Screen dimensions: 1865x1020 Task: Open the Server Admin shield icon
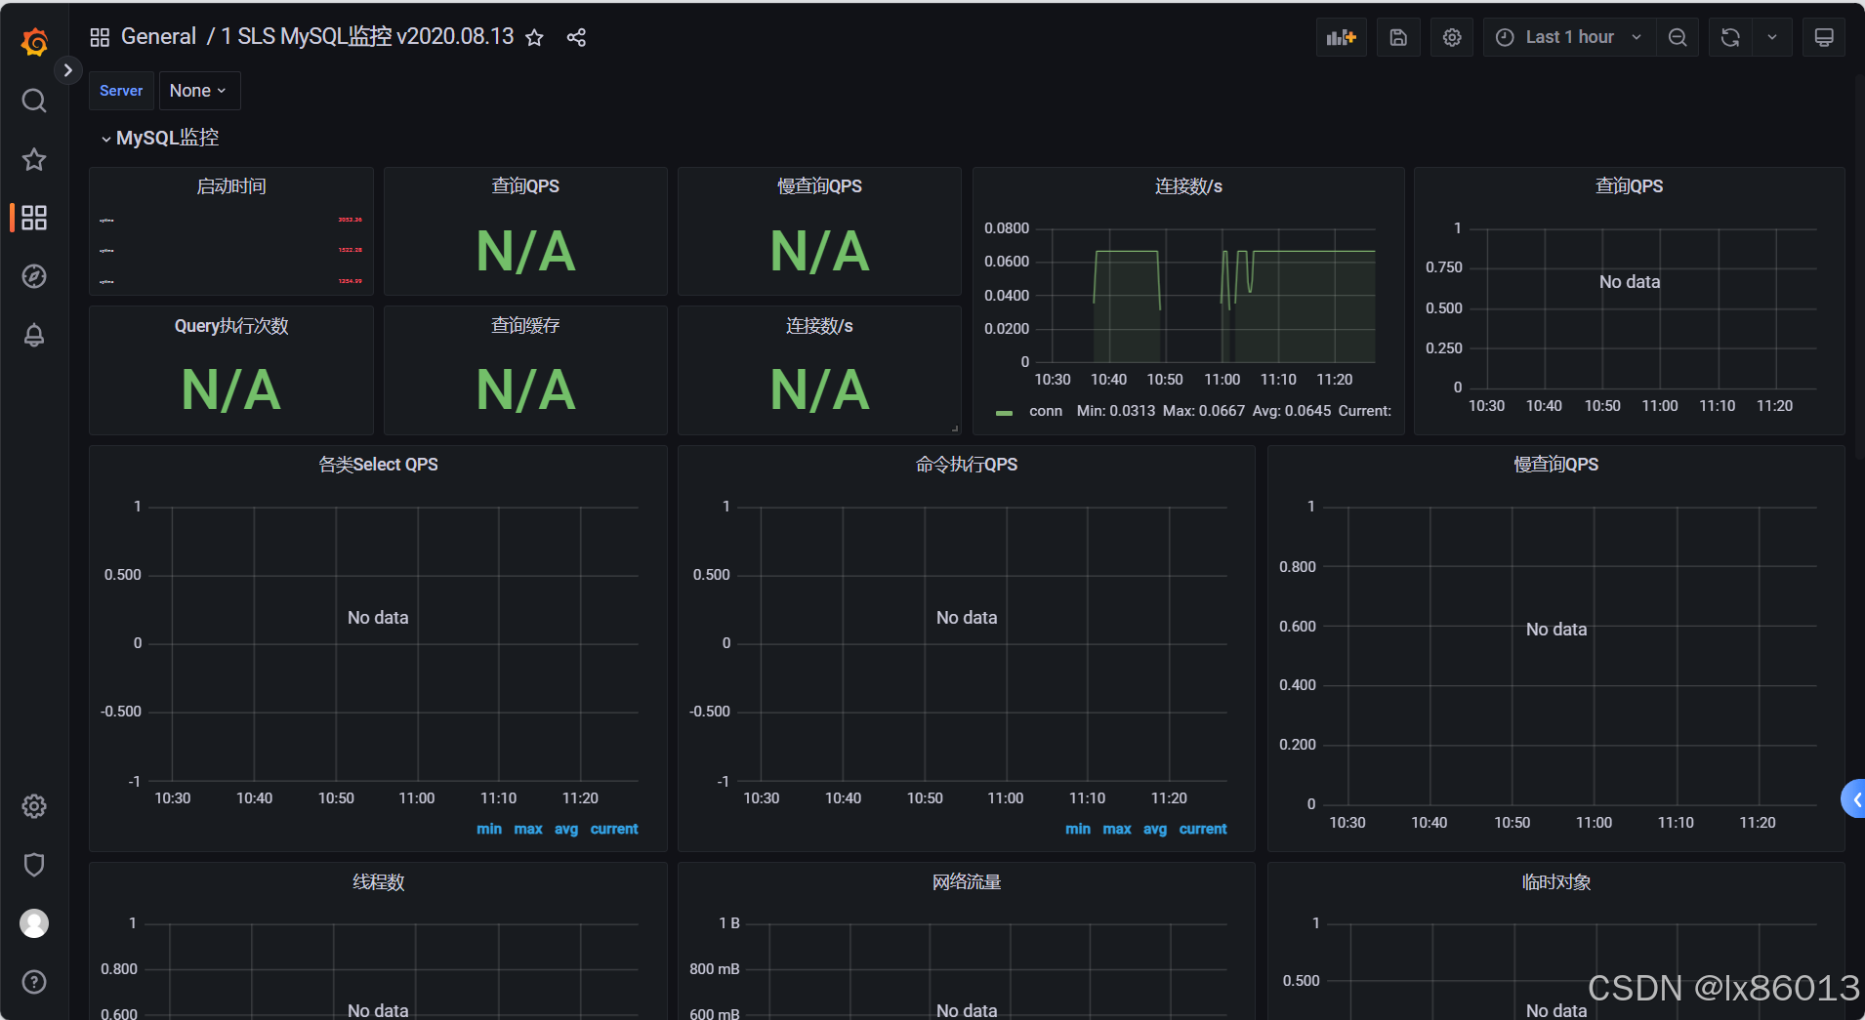(x=34, y=865)
